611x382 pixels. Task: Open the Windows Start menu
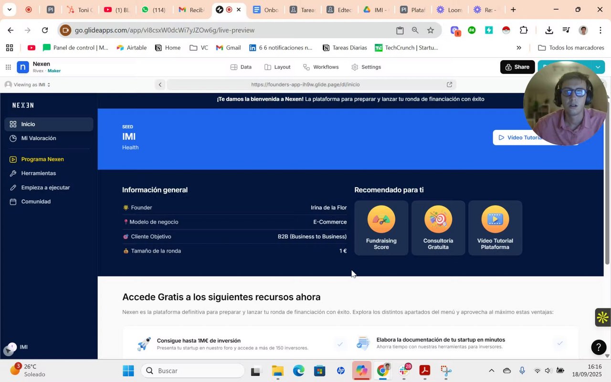tap(128, 371)
